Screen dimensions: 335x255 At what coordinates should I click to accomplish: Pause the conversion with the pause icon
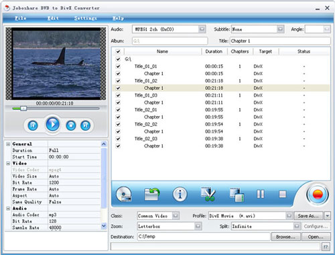(x=261, y=194)
